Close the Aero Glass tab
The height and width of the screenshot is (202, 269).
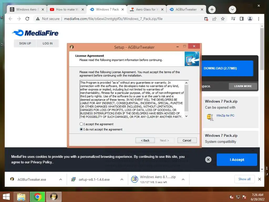pyautogui.click(x=162, y=9)
